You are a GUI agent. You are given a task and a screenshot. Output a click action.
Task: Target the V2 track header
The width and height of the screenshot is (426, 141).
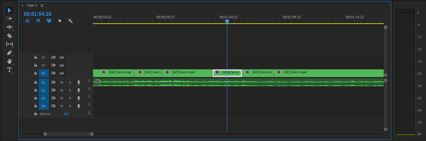[44, 65]
